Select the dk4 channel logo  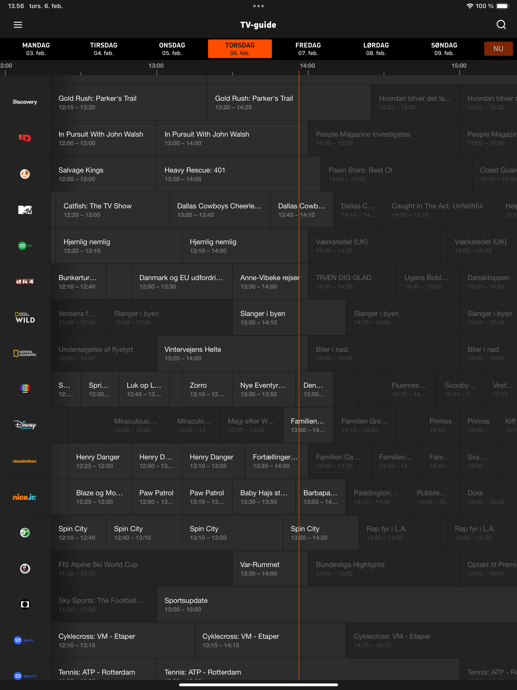[25, 281]
